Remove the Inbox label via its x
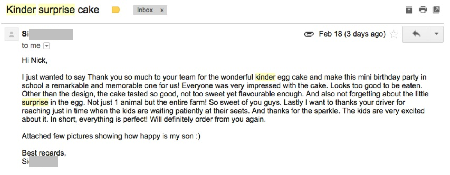The image size is (450, 175). [162, 10]
